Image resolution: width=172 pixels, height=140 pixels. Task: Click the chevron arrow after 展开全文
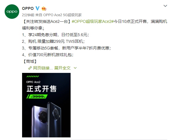75,68
